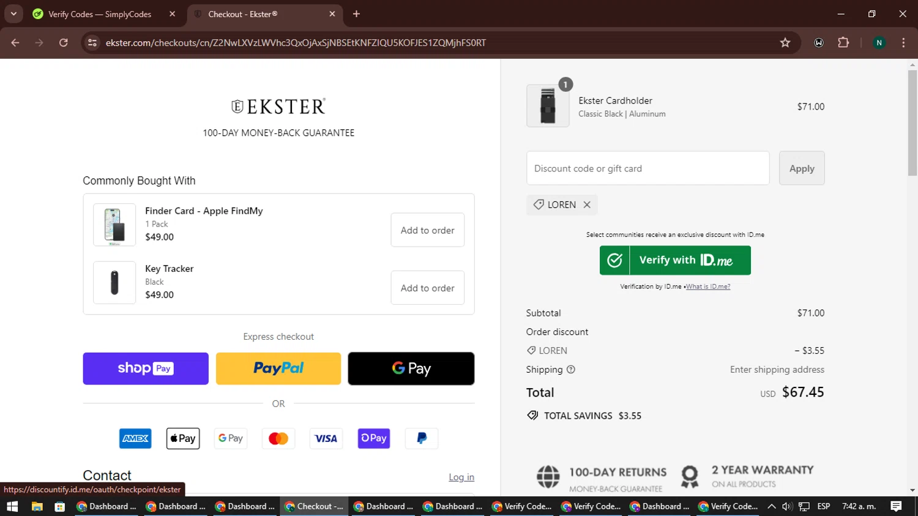
Task: Open the Windows Start menu
Action: pos(12,506)
